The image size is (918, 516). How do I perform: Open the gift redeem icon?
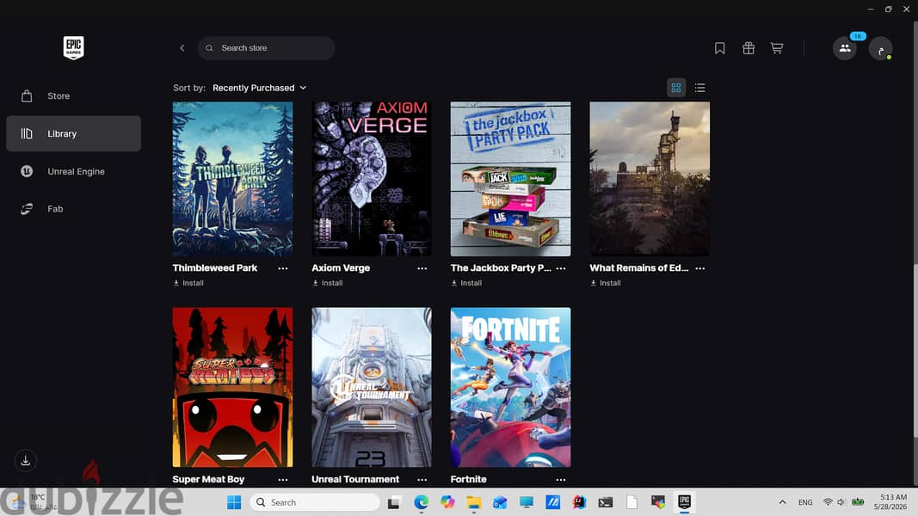pos(749,48)
